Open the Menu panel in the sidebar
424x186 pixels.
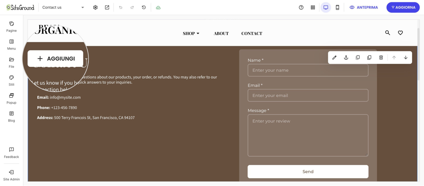coord(11,45)
